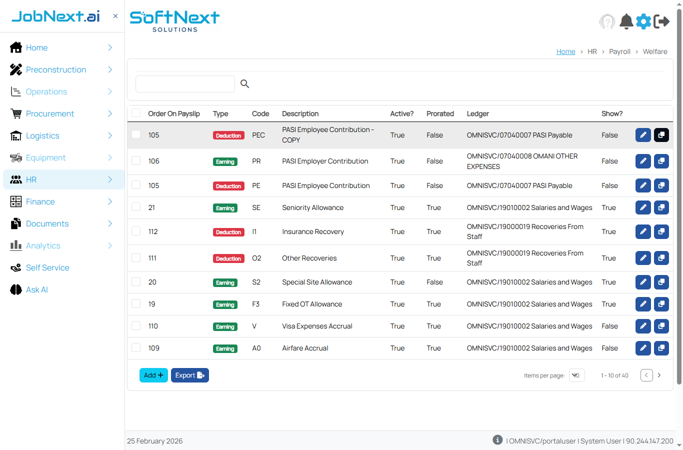
Task: Tick the Airfare Accrual row checkbox
Action: [136, 347]
